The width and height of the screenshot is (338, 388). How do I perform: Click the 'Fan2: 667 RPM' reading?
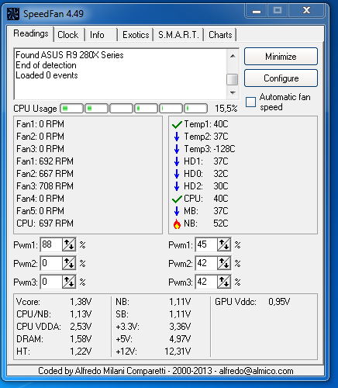click(45, 174)
